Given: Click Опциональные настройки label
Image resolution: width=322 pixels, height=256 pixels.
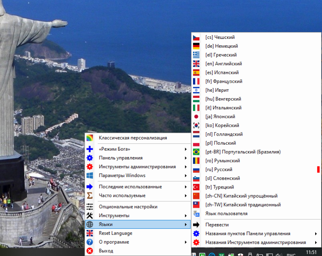Looking at the screenshot, I should [128, 207].
